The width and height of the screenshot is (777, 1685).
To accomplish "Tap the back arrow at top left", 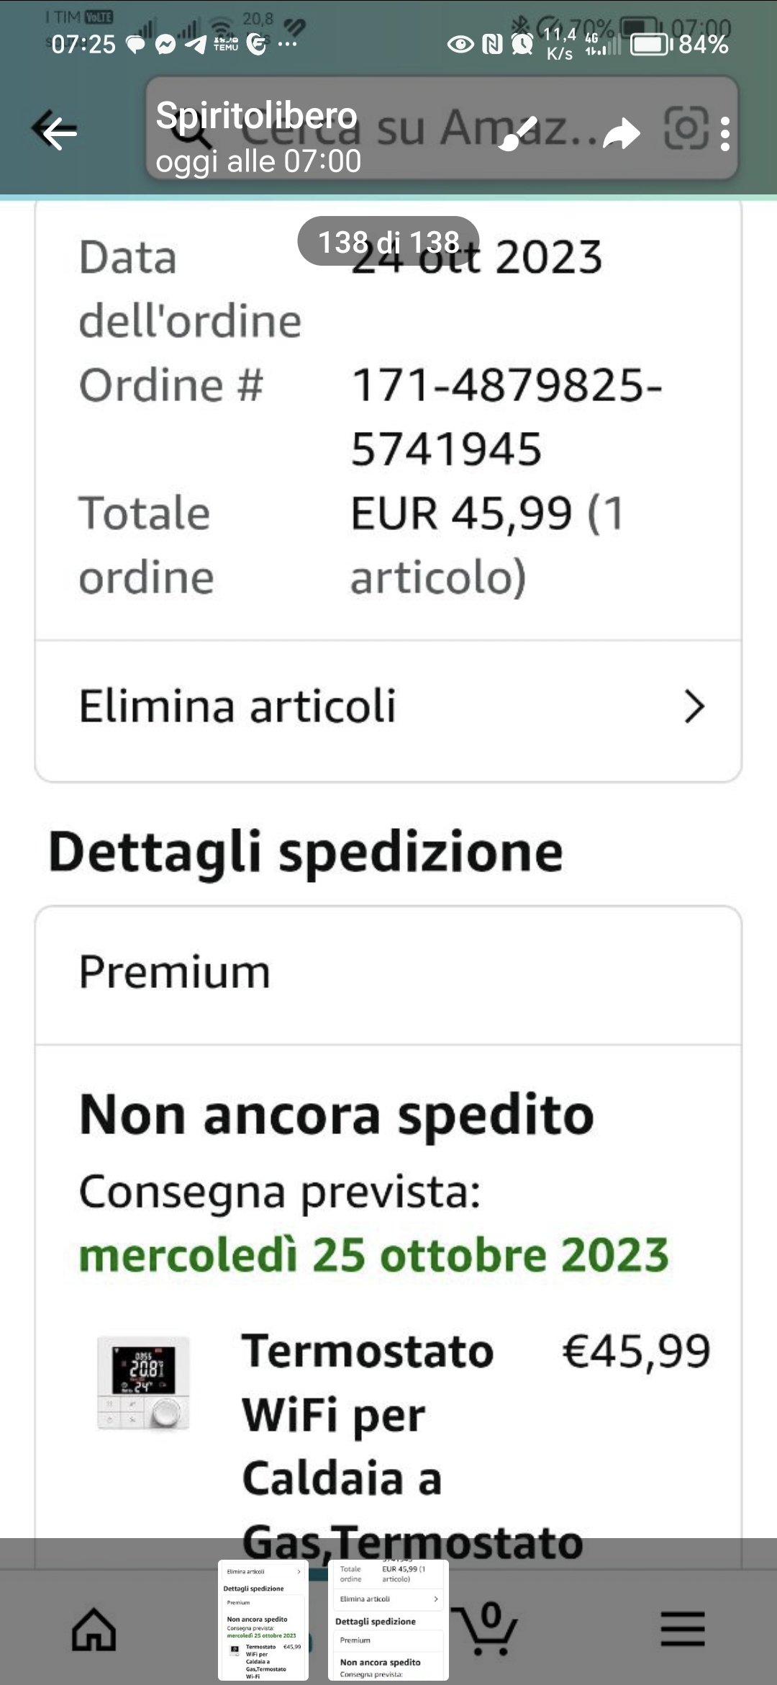I will point(55,132).
